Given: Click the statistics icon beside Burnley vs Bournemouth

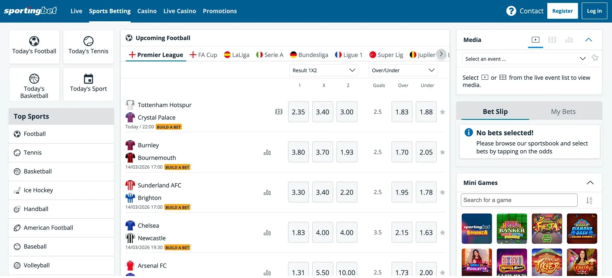Looking at the screenshot, I should click(x=267, y=152).
